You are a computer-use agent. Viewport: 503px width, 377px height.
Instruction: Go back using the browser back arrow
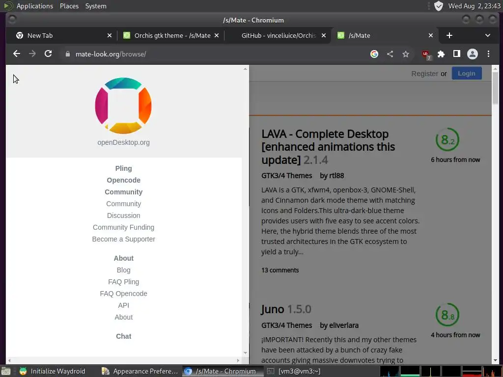click(17, 54)
